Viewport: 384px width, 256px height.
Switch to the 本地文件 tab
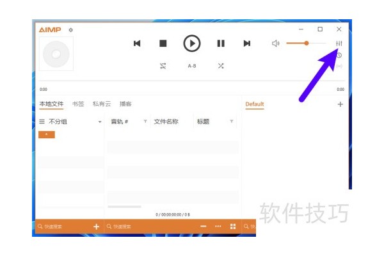pos(51,104)
